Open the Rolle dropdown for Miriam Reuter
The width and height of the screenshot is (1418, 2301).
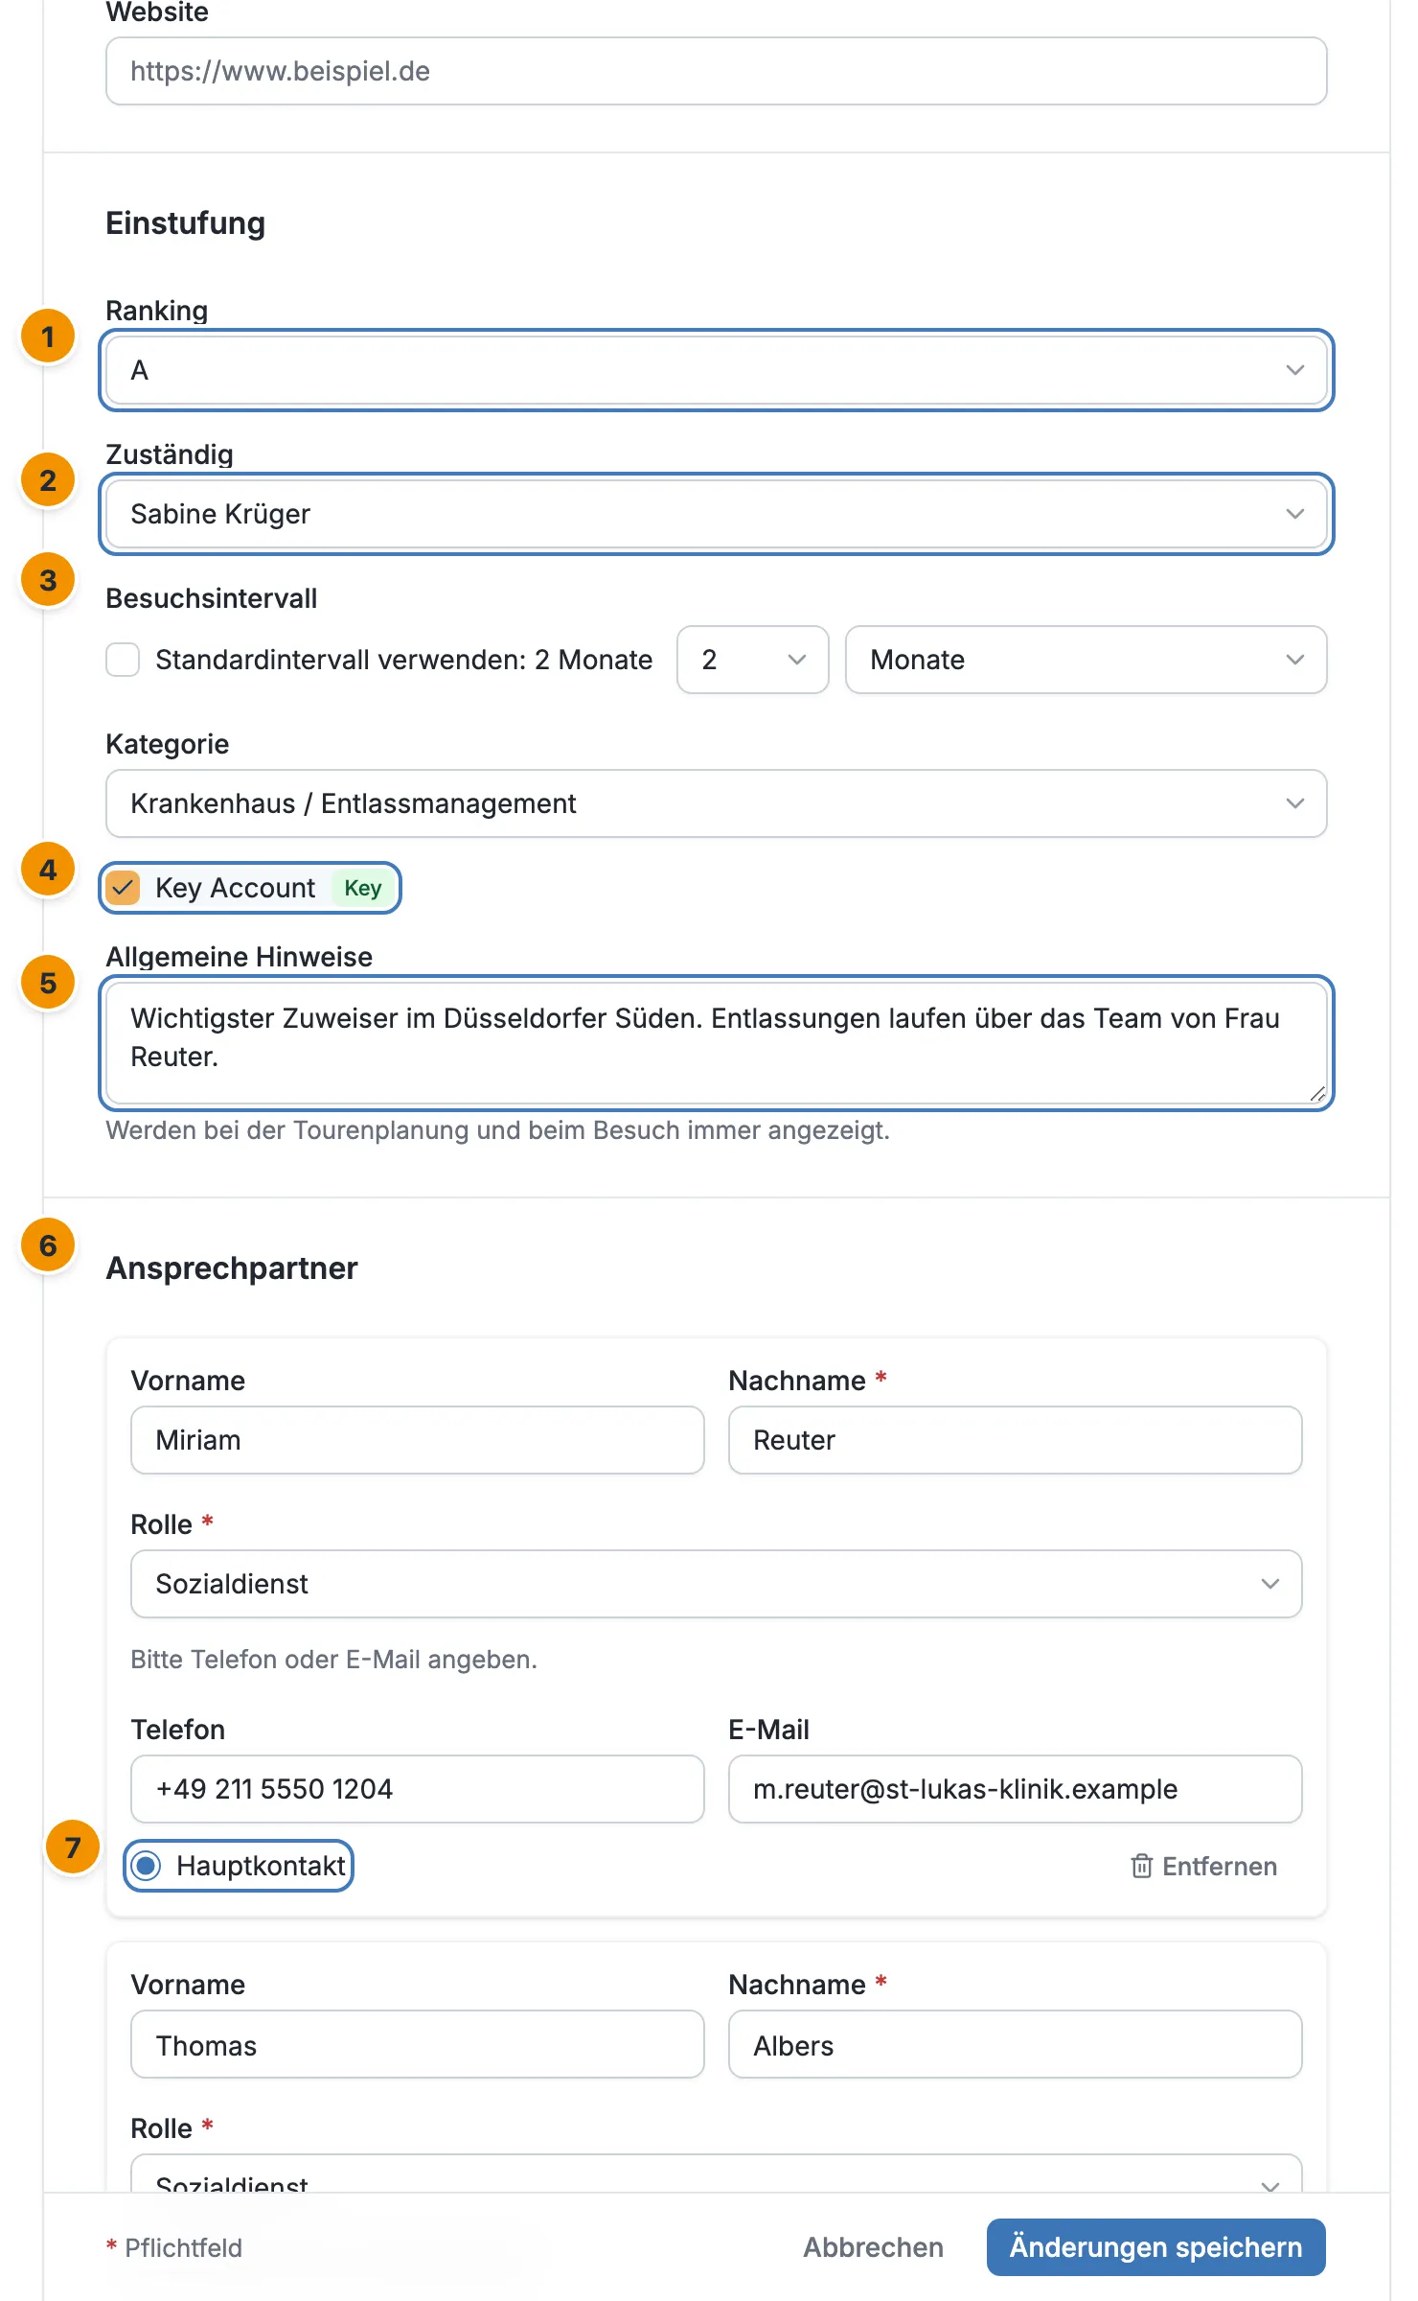tap(717, 1584)
